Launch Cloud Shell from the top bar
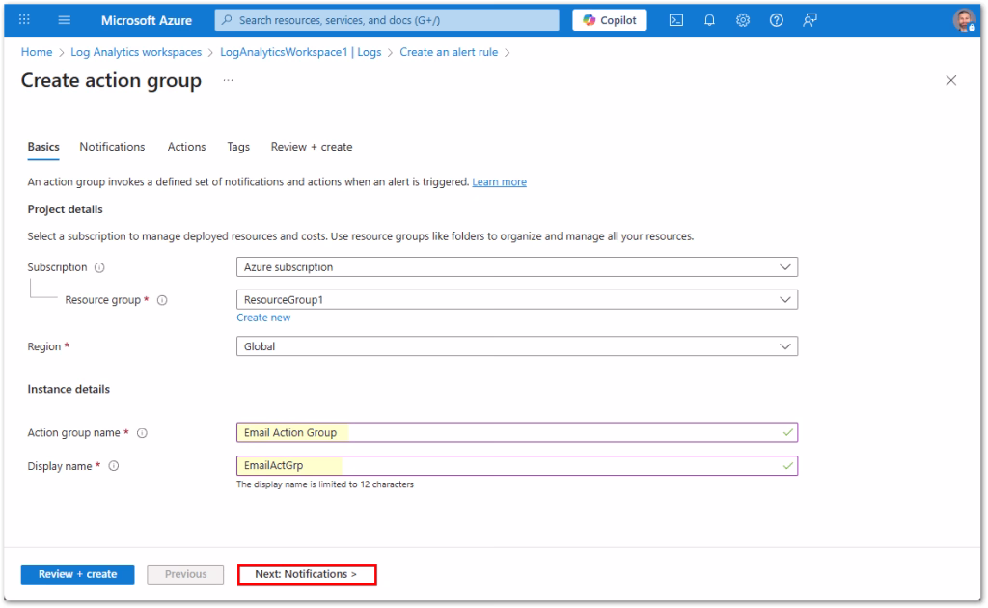 (x=677, y=20)
